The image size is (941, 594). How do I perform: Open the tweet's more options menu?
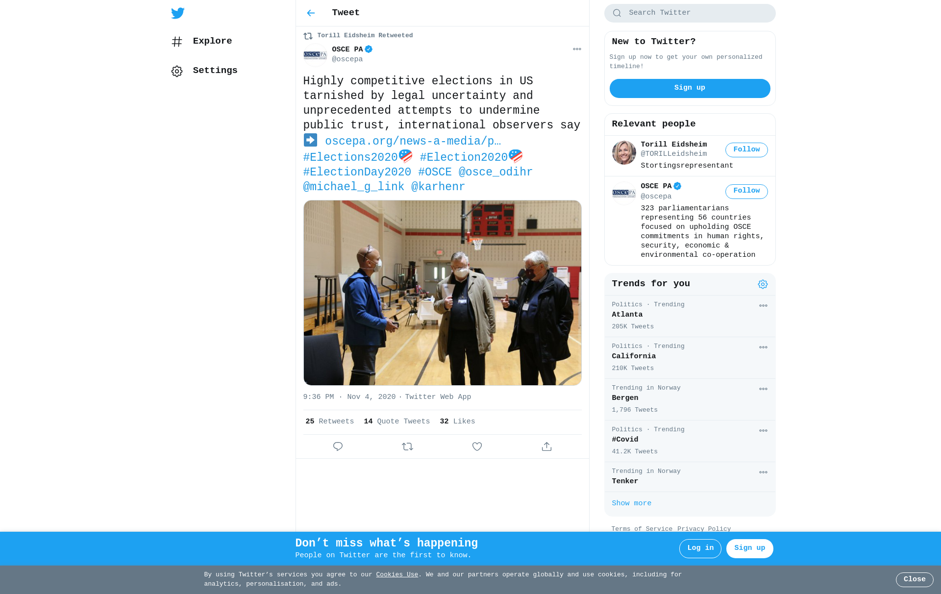577,49
